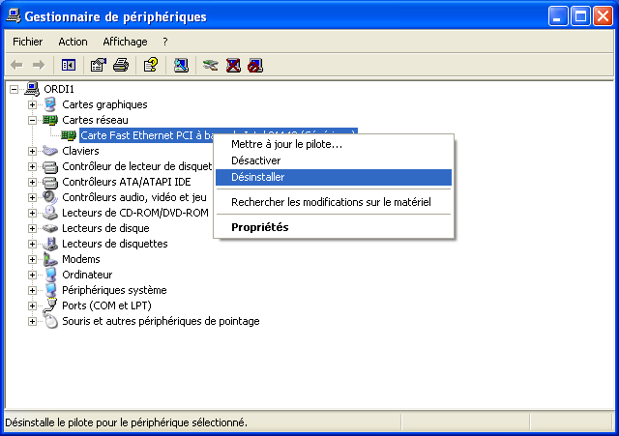This screenshot has width=619, height=436.
Task: Open Propriétés from the context menu
Action: 259,227
